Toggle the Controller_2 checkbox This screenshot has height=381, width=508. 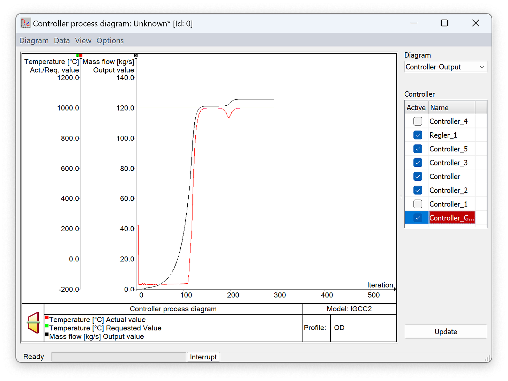tap(418, 190)
